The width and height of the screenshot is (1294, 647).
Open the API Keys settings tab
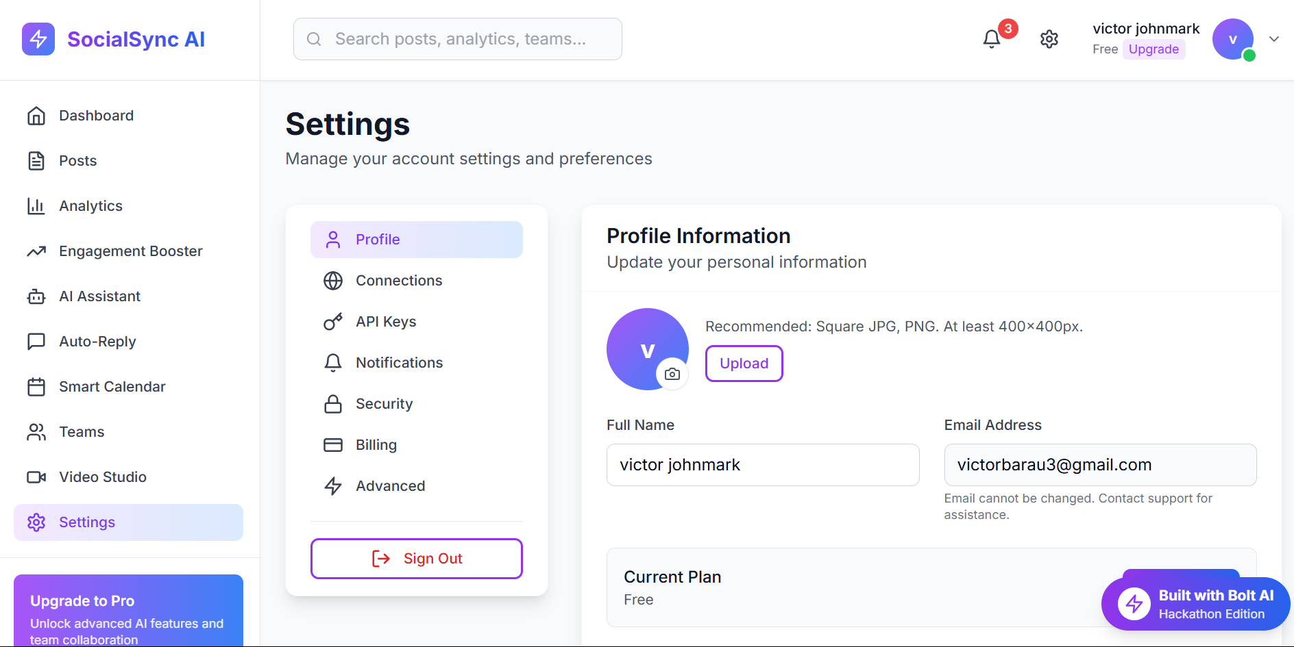click(x=385, y=322)
